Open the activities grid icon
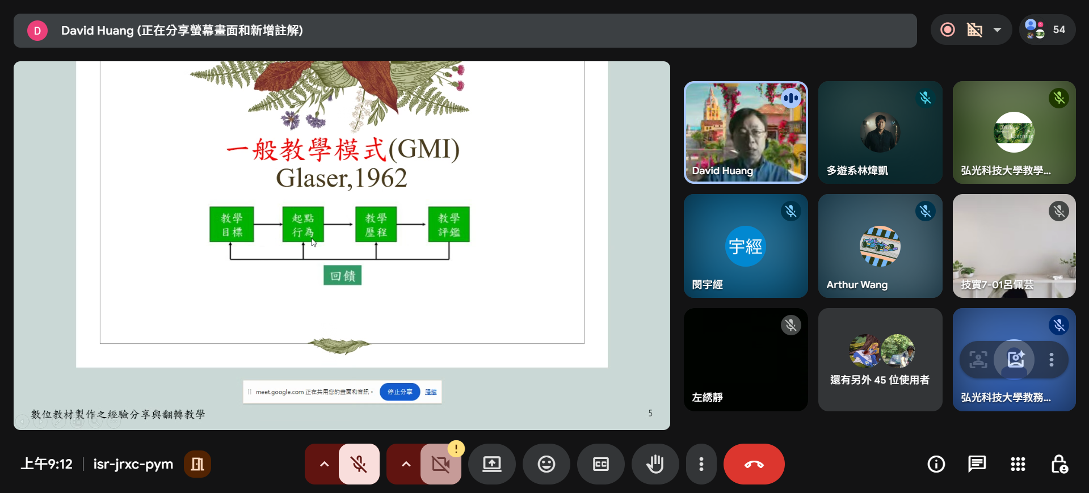 click(x=1017, y=464)
